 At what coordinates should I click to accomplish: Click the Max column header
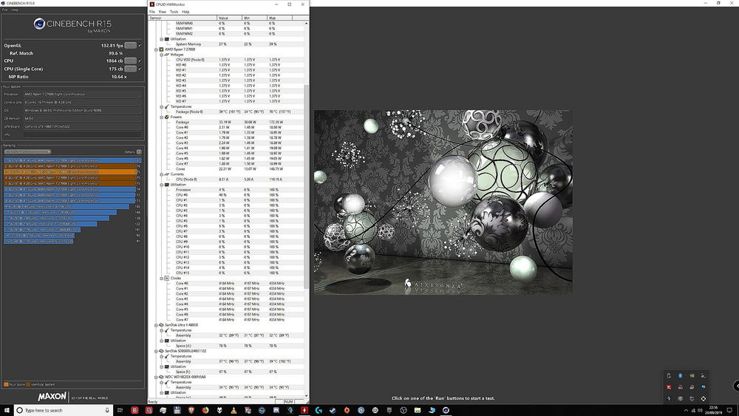[280, 18]
